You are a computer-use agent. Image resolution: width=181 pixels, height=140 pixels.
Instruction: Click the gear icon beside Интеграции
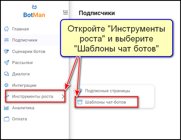[x=7, y=85]
